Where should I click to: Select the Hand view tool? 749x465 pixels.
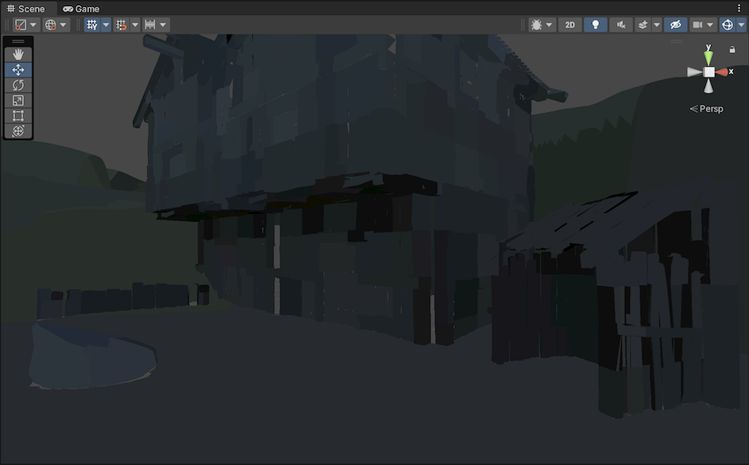pyautogui.click(x=19, y=55)
